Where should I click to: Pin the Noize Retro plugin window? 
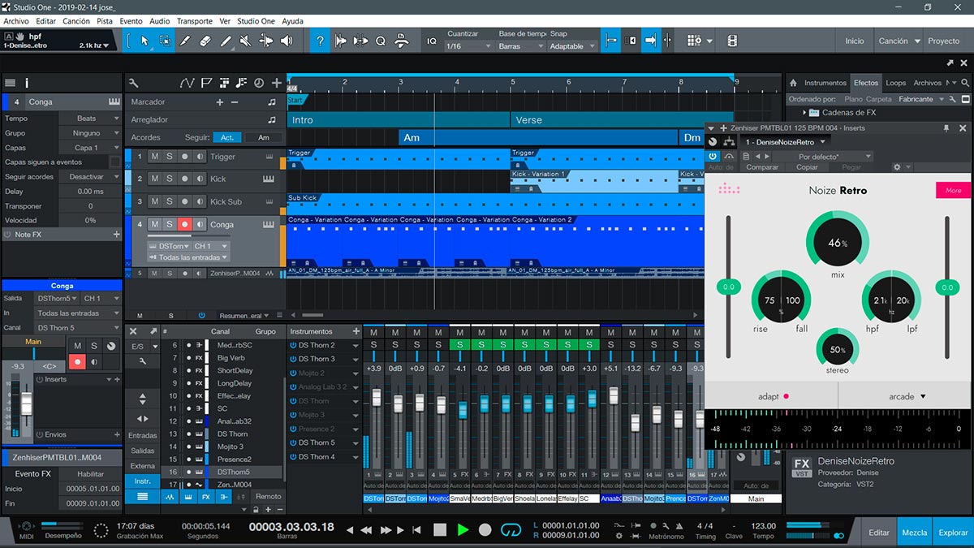[x=946, y=128]
